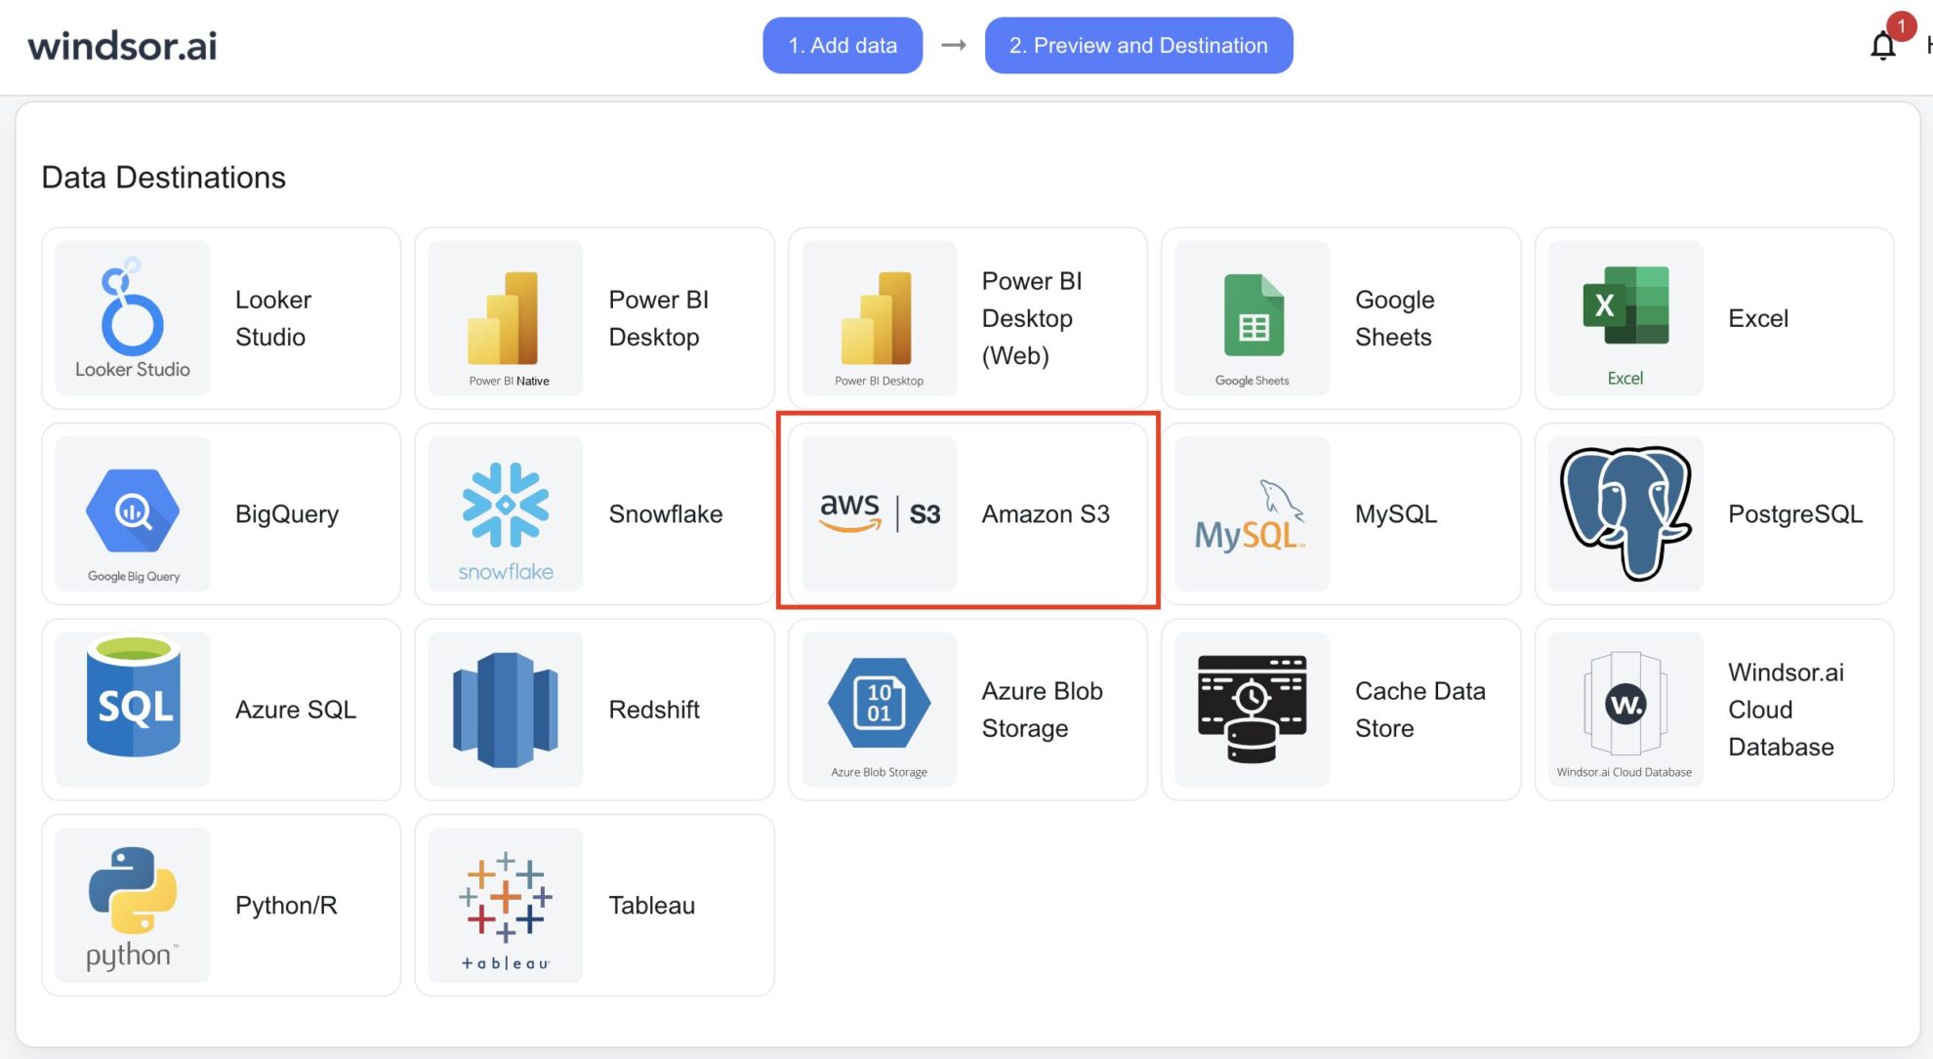Click the Snowflake logo icon
1933x1059 pixels.
click(506, 513)
